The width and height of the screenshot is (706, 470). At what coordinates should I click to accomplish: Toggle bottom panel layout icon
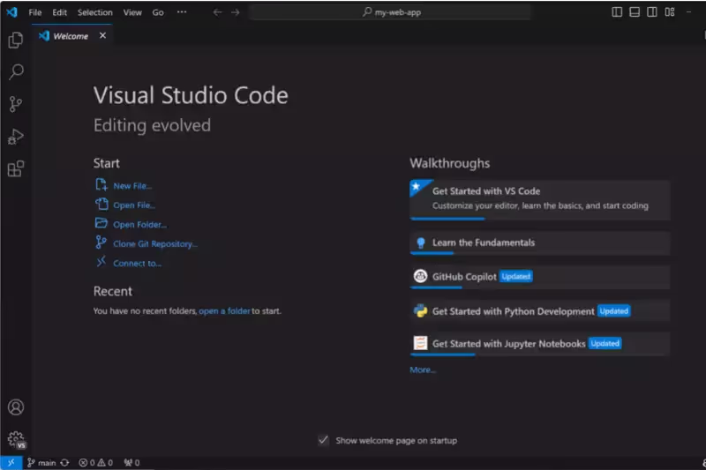[635, 12]
